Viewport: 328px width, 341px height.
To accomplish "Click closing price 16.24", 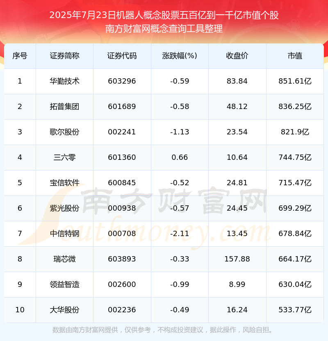I will [x=237, y=310].
